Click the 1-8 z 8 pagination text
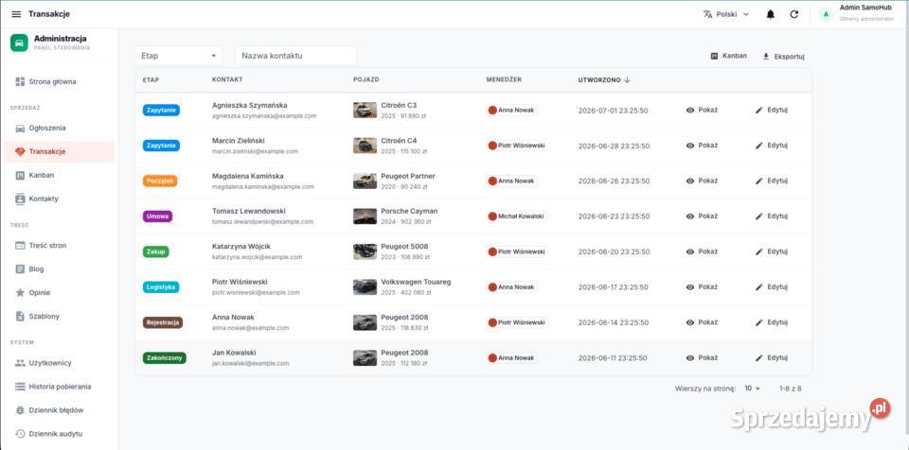The image size is (909, 450). click(791, 389)
